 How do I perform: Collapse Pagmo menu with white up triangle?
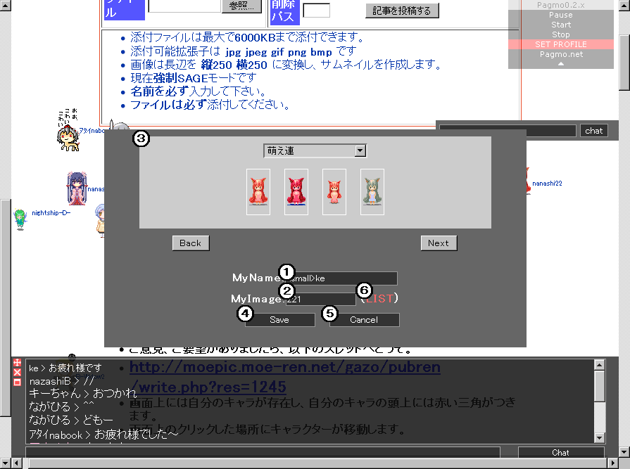(x=561, y=64)
